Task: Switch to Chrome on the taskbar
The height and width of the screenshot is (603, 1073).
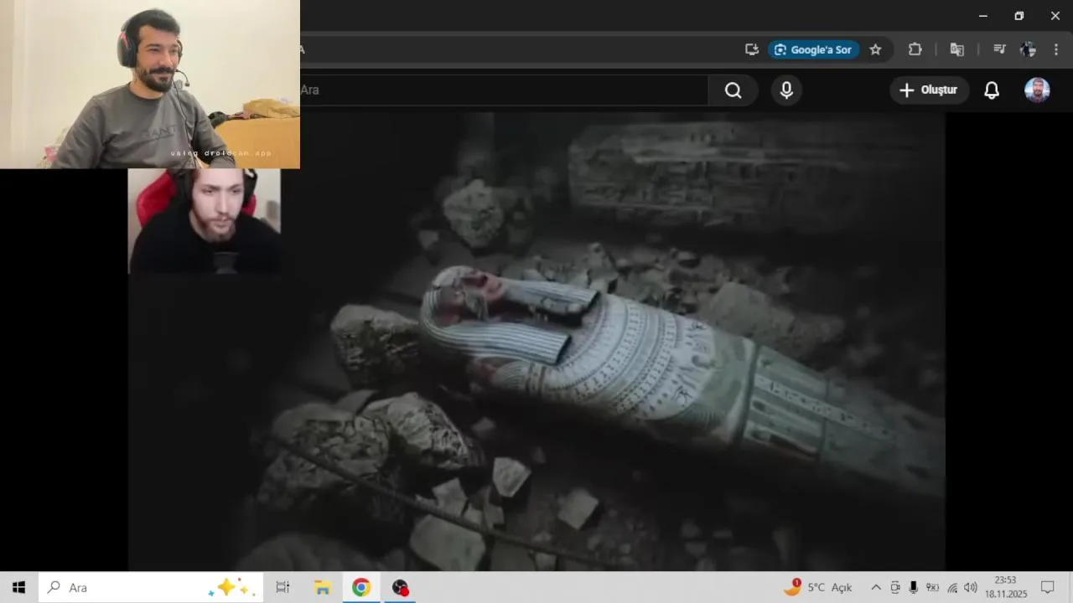Action: pyautogui.click(x=361, y=587)
